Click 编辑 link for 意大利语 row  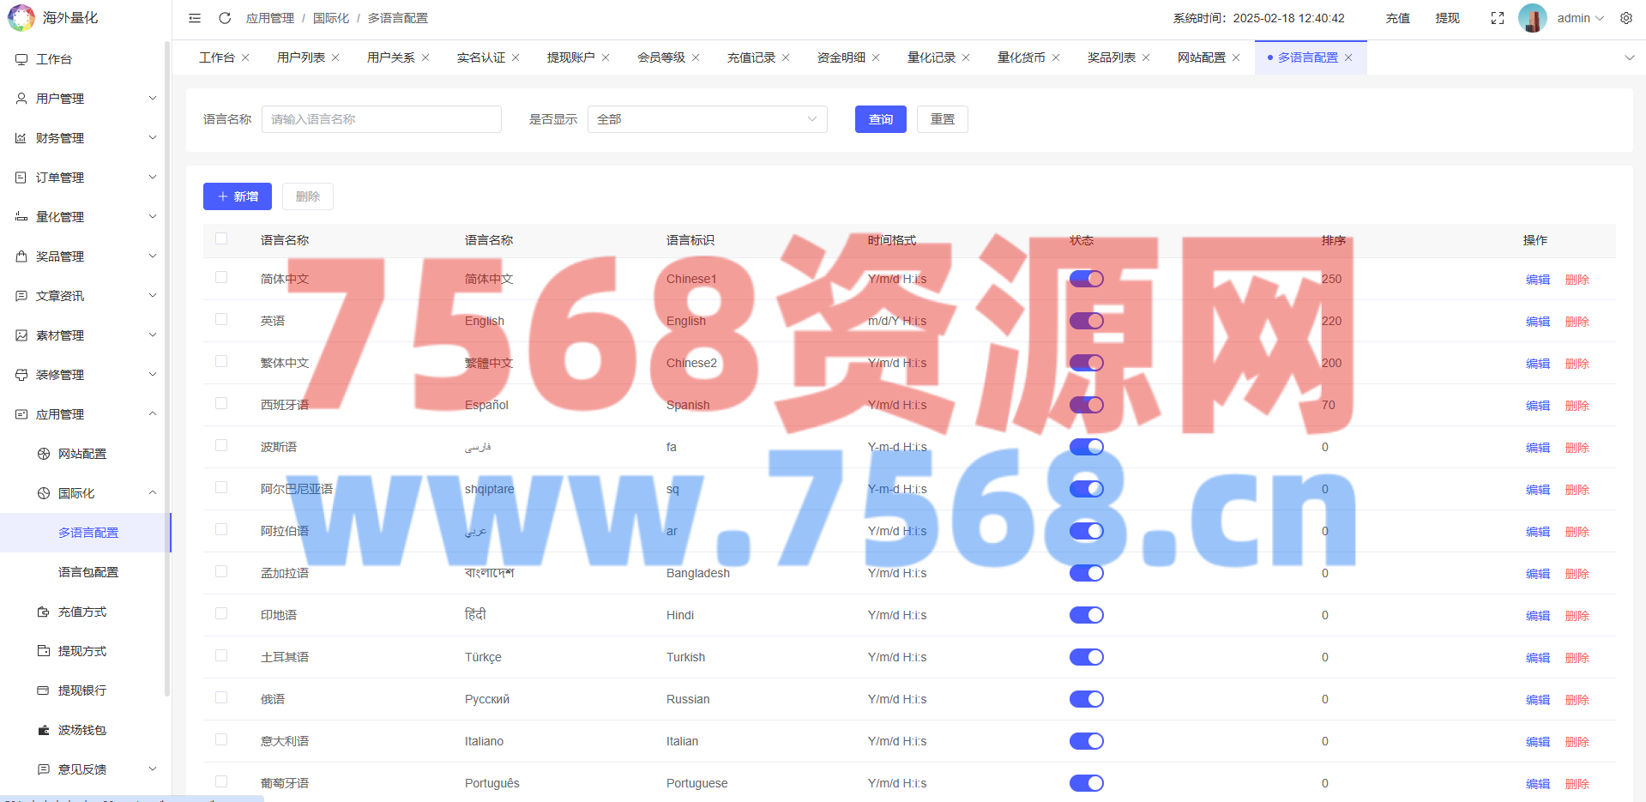point(1537,742)
